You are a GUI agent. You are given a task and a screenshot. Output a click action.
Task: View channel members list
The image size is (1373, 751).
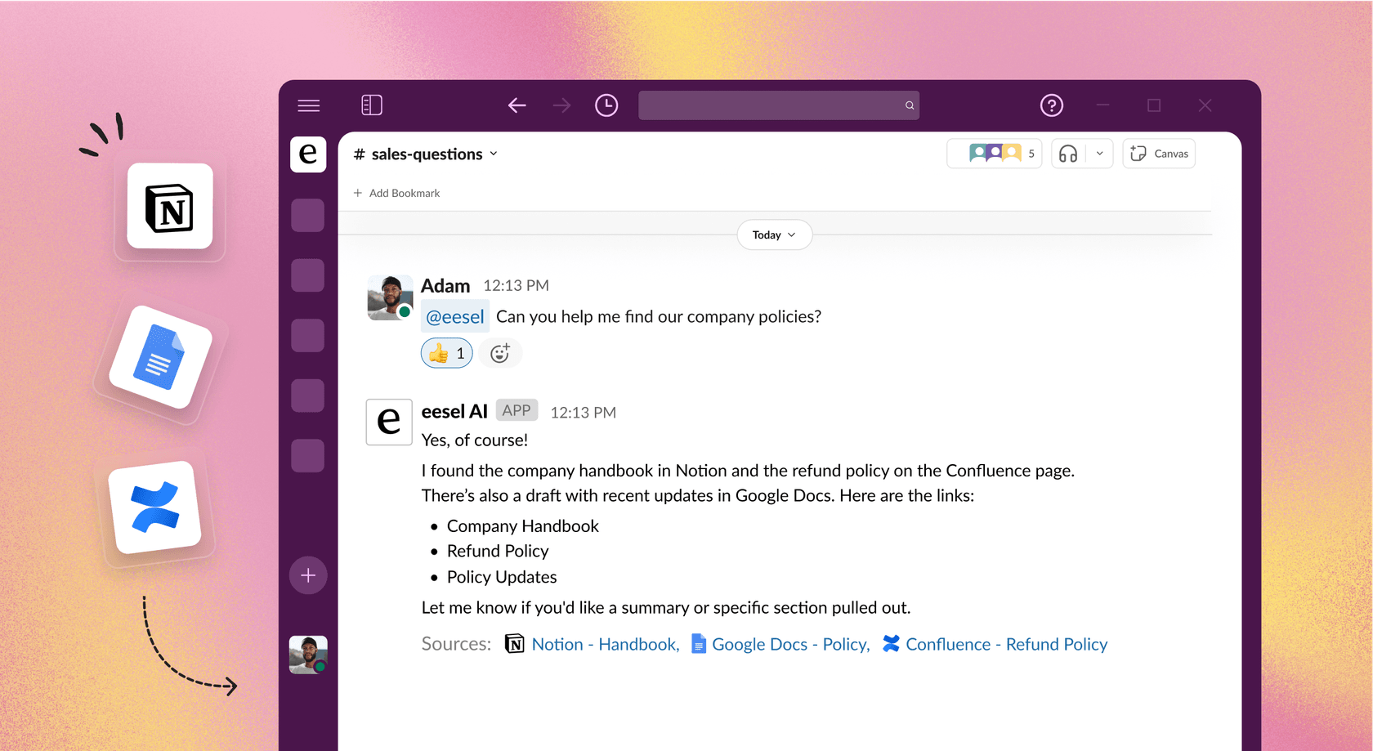[994, 154]
